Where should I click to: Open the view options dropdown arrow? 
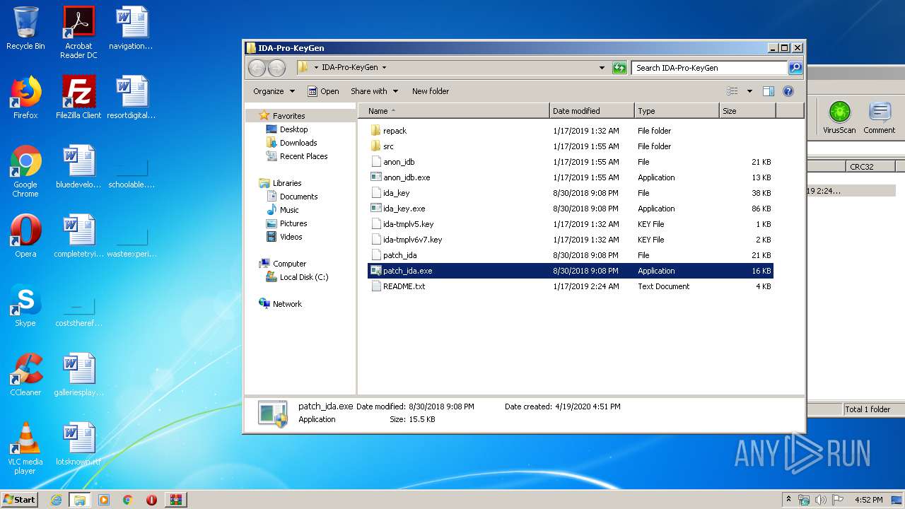point(749,91)
